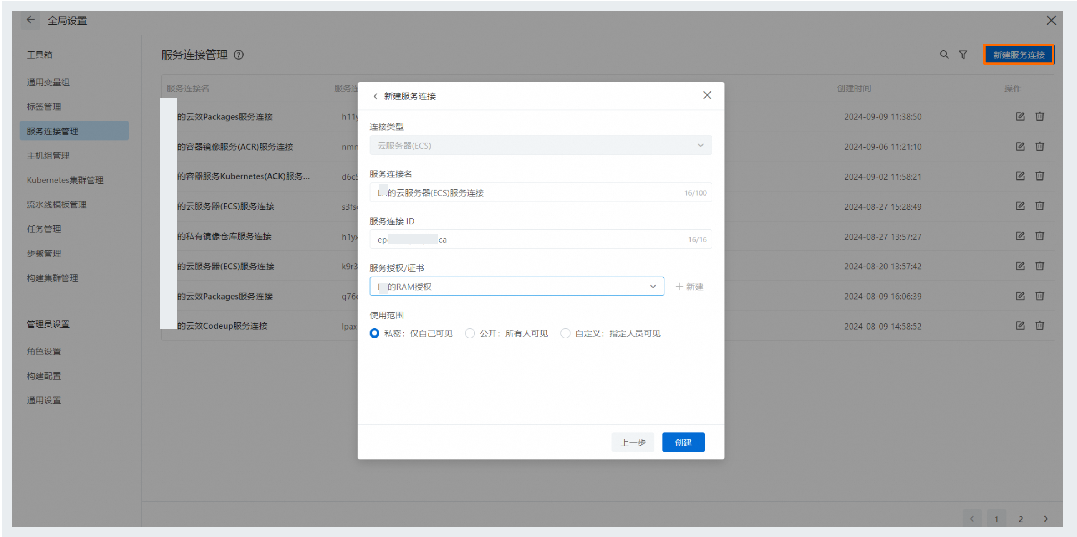Open the filter funnel icon
This screenshot has width=1077, height=537.
pyautogui.click(x=963, y=55)
